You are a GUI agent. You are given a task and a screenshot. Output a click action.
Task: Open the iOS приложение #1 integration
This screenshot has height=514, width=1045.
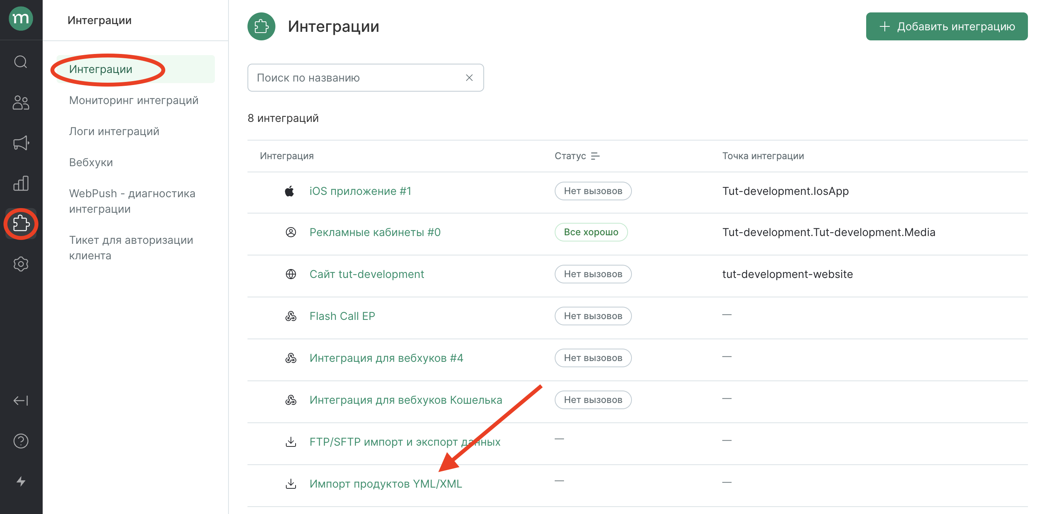tap(360, 191)
